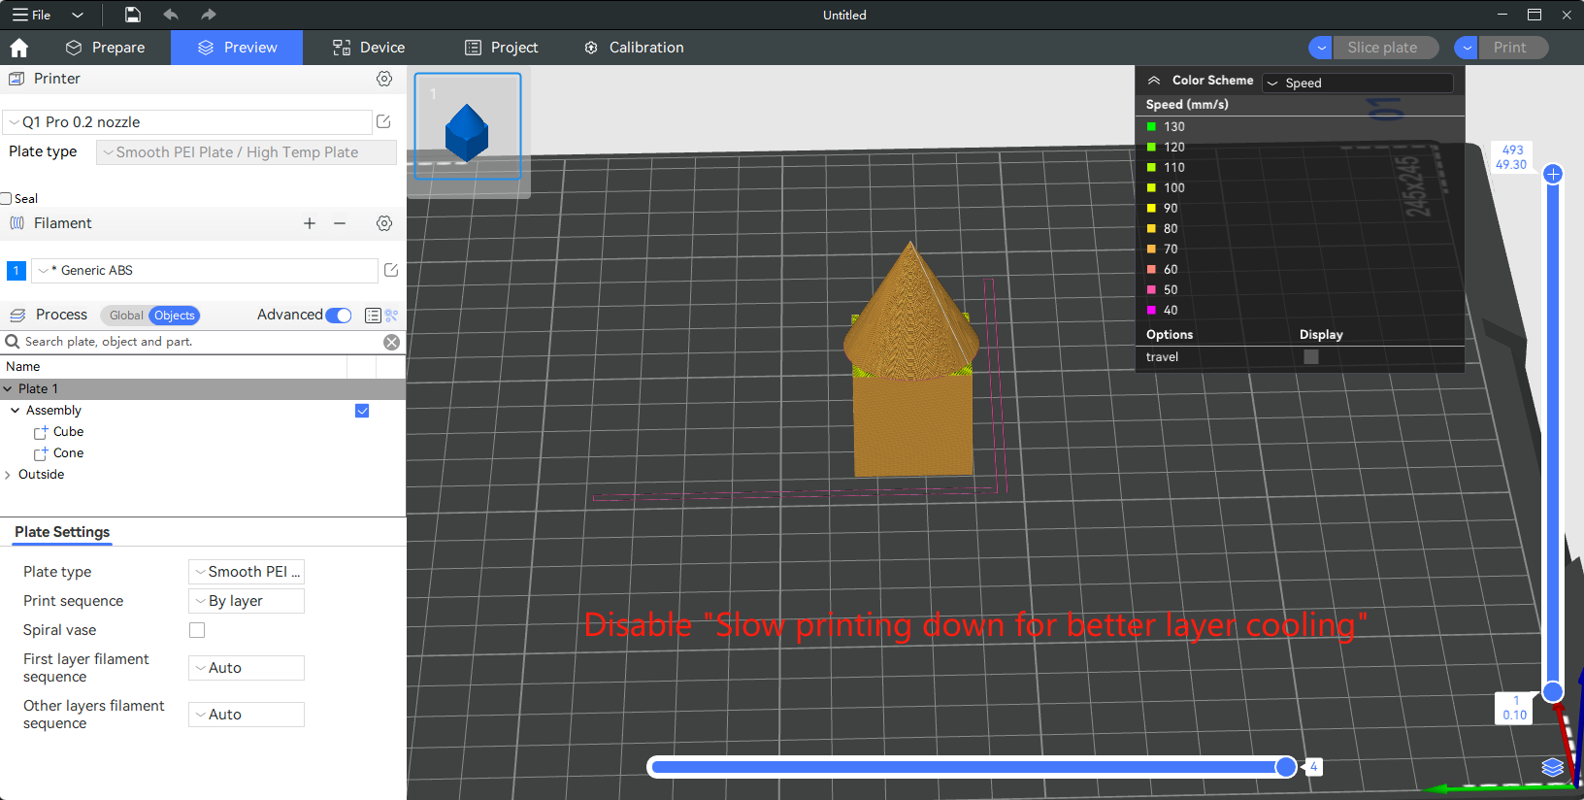Enable the Spiral vase checkbox
This screenshot has height=800, width=1584.
197,630
